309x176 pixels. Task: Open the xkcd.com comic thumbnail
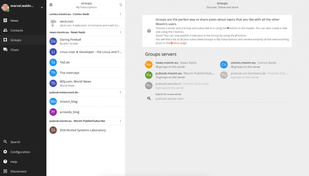[53, 23]
